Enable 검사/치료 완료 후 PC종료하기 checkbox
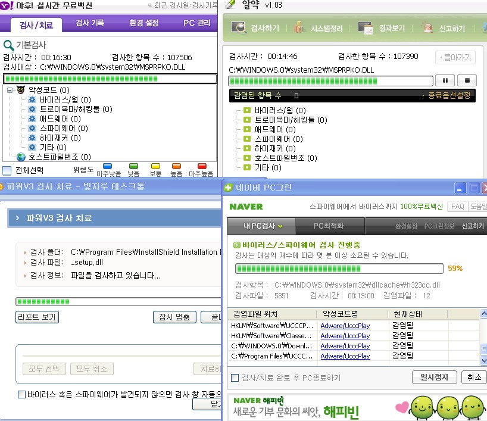The height and width of the screenshot is (421, 487). [x=235, y=378]
